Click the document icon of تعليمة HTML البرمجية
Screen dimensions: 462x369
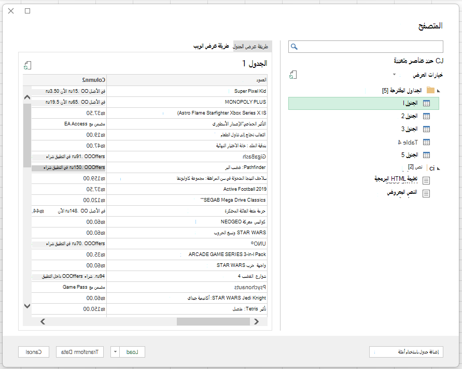[426, 180]
